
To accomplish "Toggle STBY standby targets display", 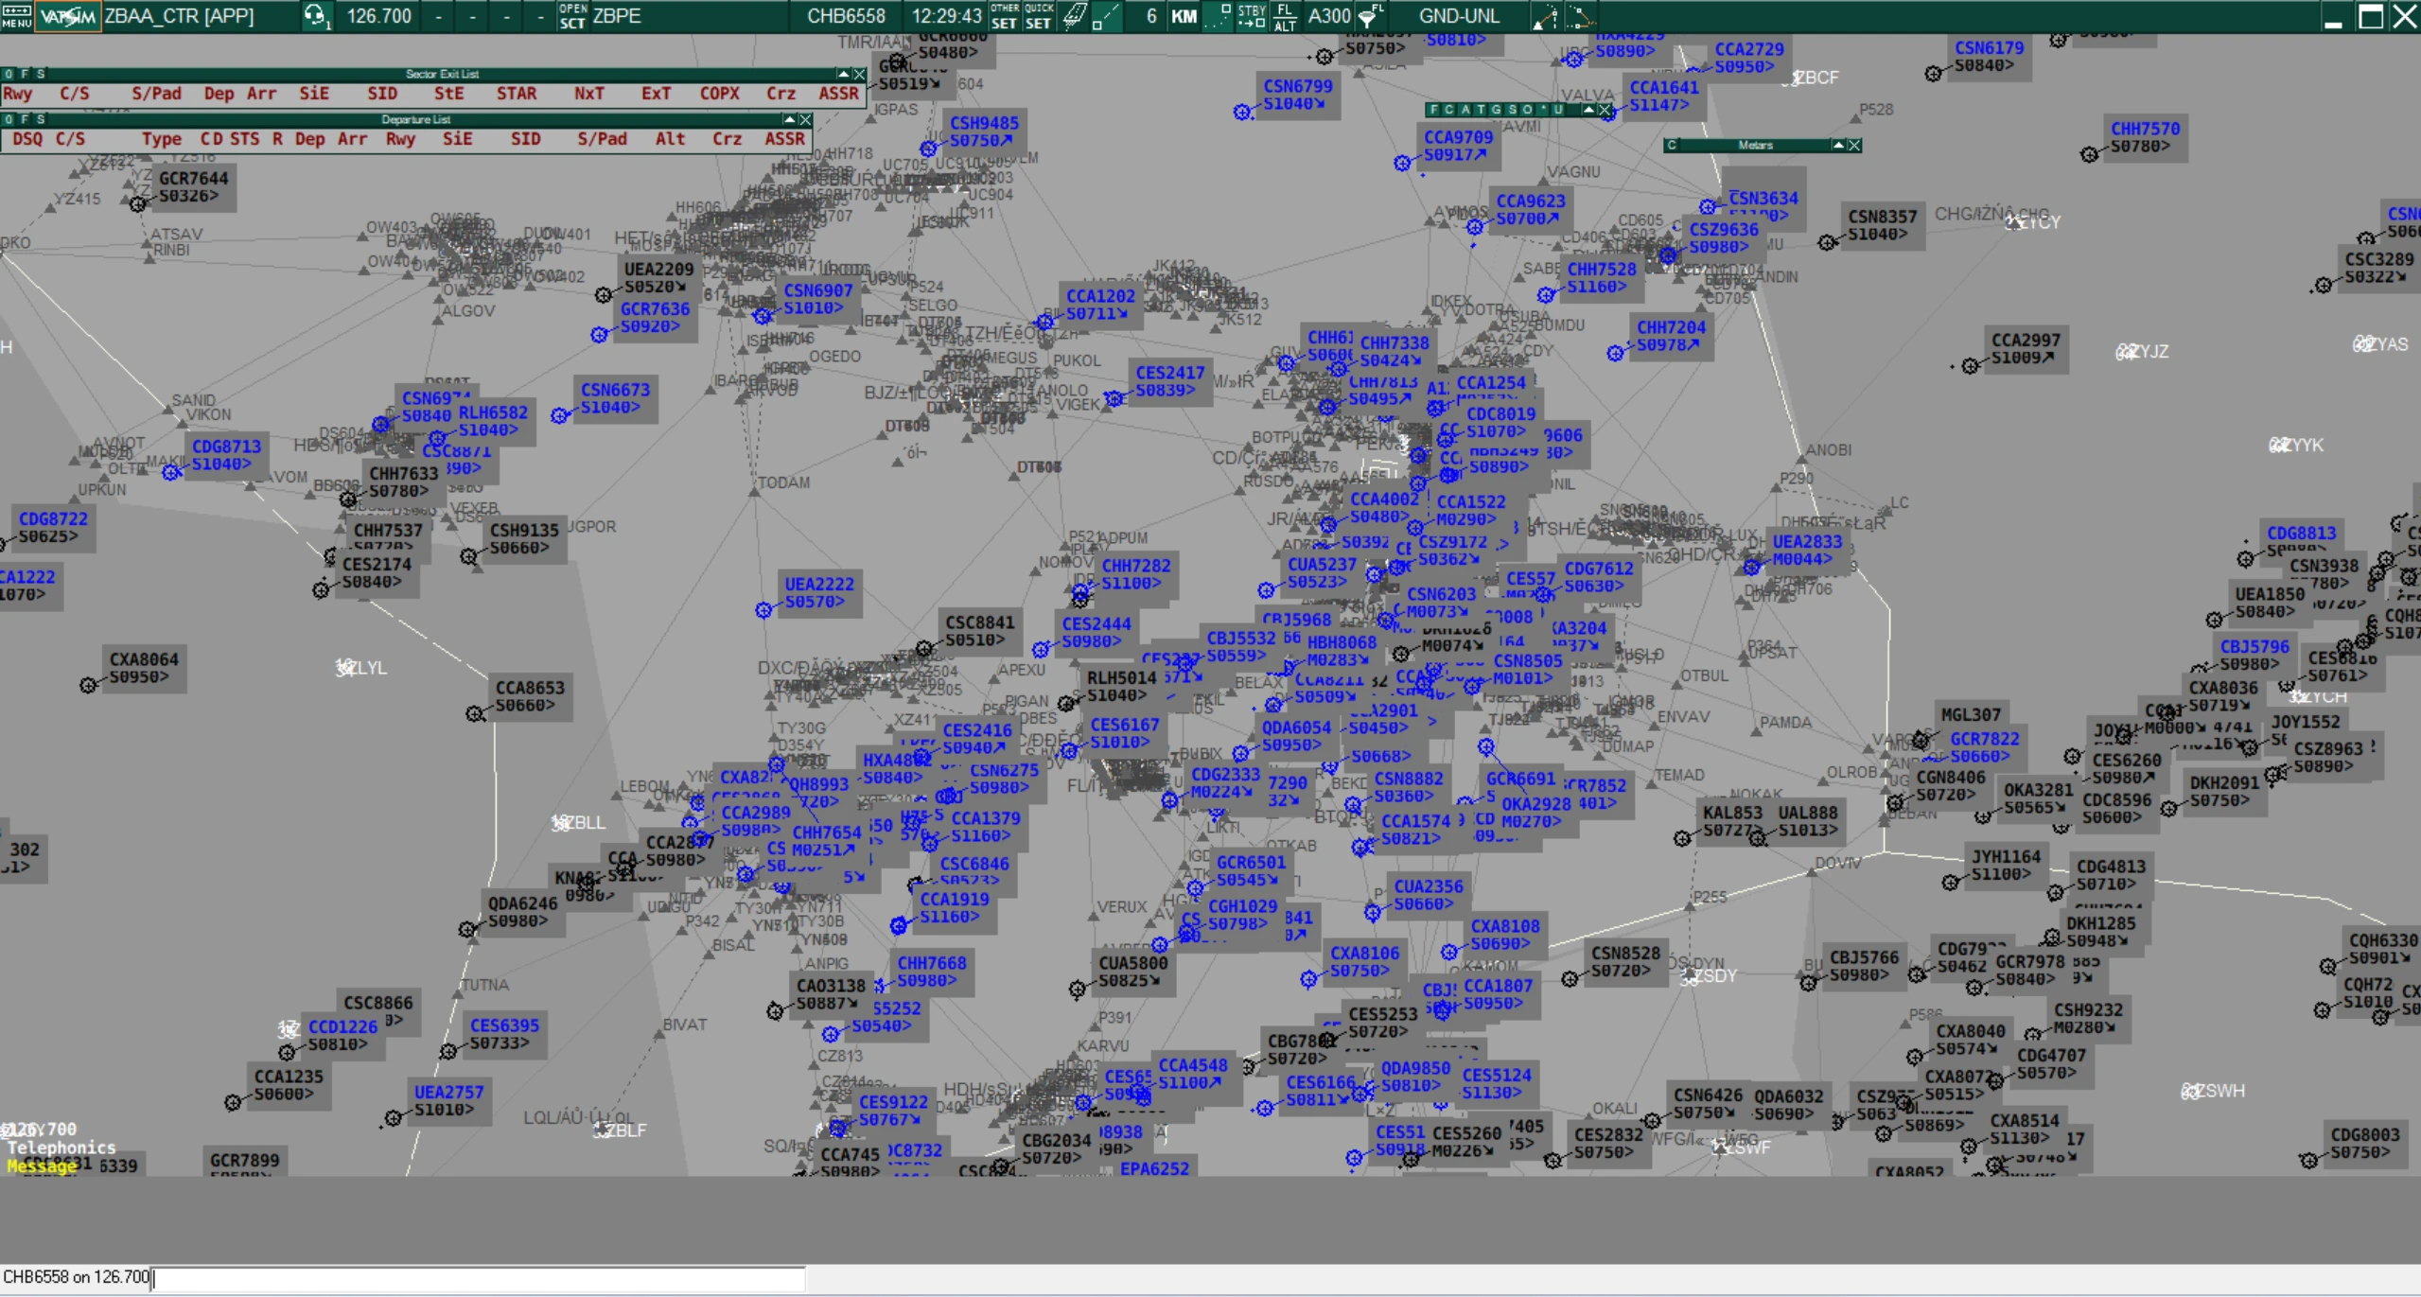I will point(1252,16).
